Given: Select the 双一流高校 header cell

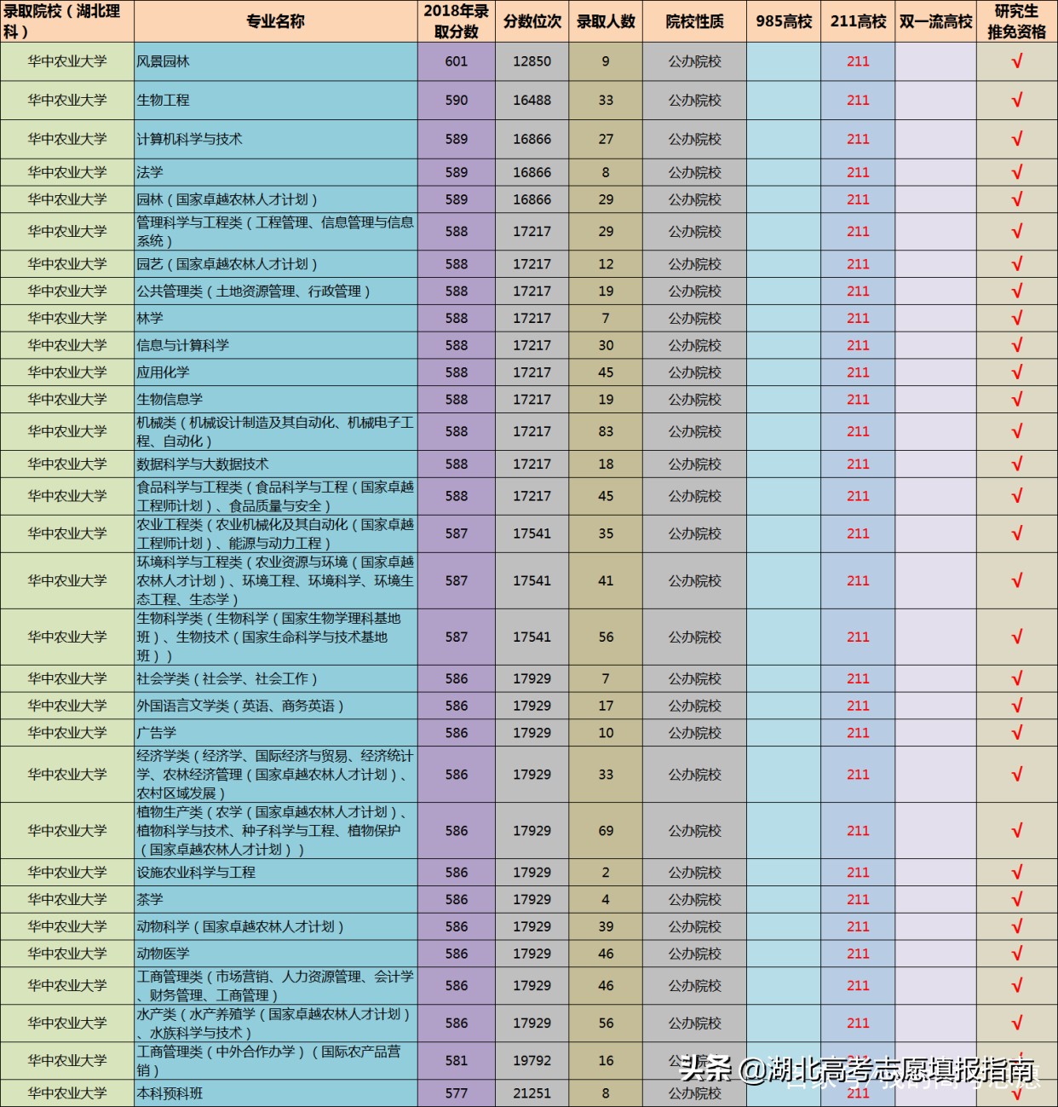Looking at the screenshot, I should pyautogui.click(x=935, y=21).
